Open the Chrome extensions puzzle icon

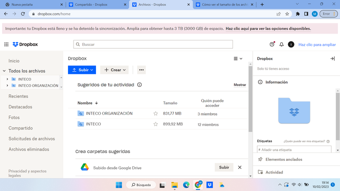298,14
